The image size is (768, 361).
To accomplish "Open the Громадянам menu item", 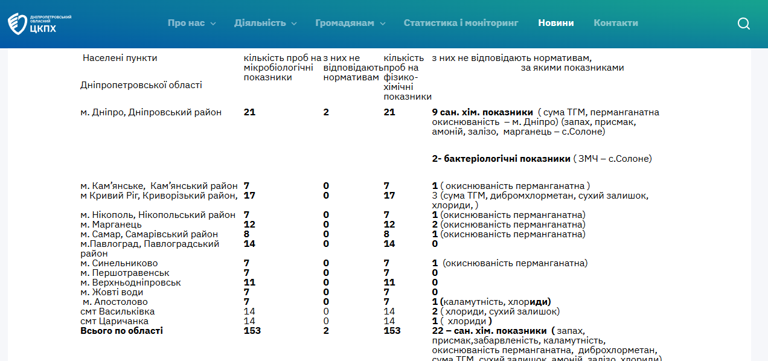I will pos(344,23).
